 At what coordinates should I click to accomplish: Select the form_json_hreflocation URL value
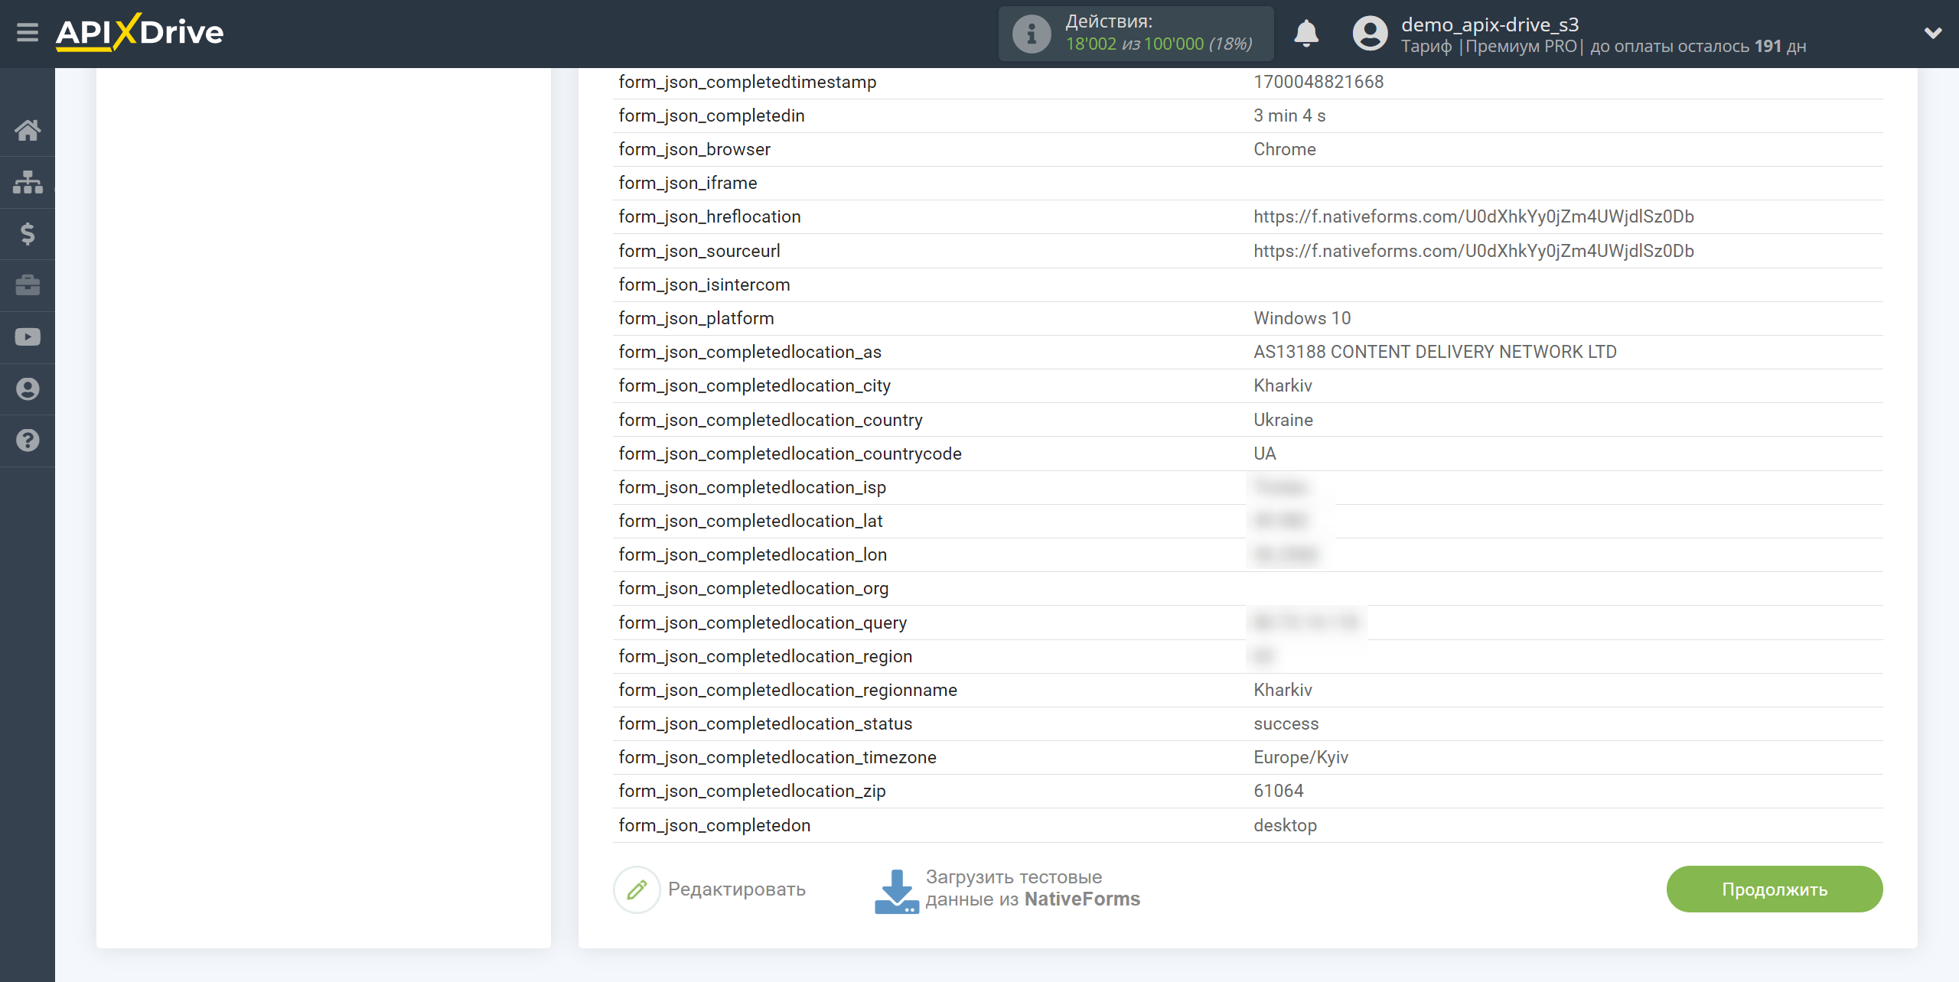(1474, 216)
